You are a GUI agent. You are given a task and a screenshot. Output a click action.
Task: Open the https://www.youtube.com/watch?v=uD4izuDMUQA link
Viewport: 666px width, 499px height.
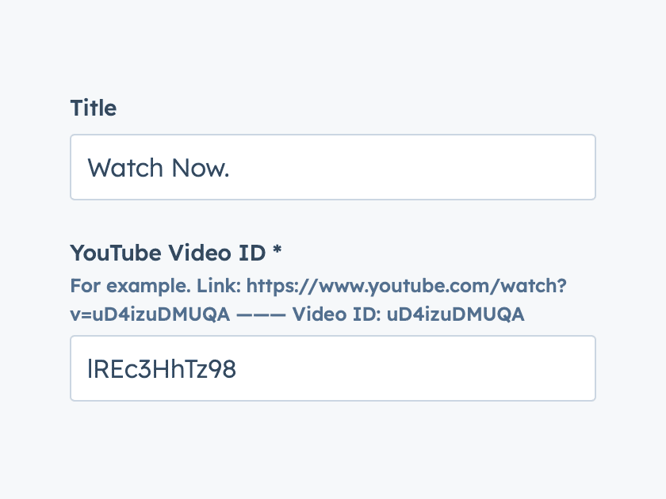pos(404,286)
